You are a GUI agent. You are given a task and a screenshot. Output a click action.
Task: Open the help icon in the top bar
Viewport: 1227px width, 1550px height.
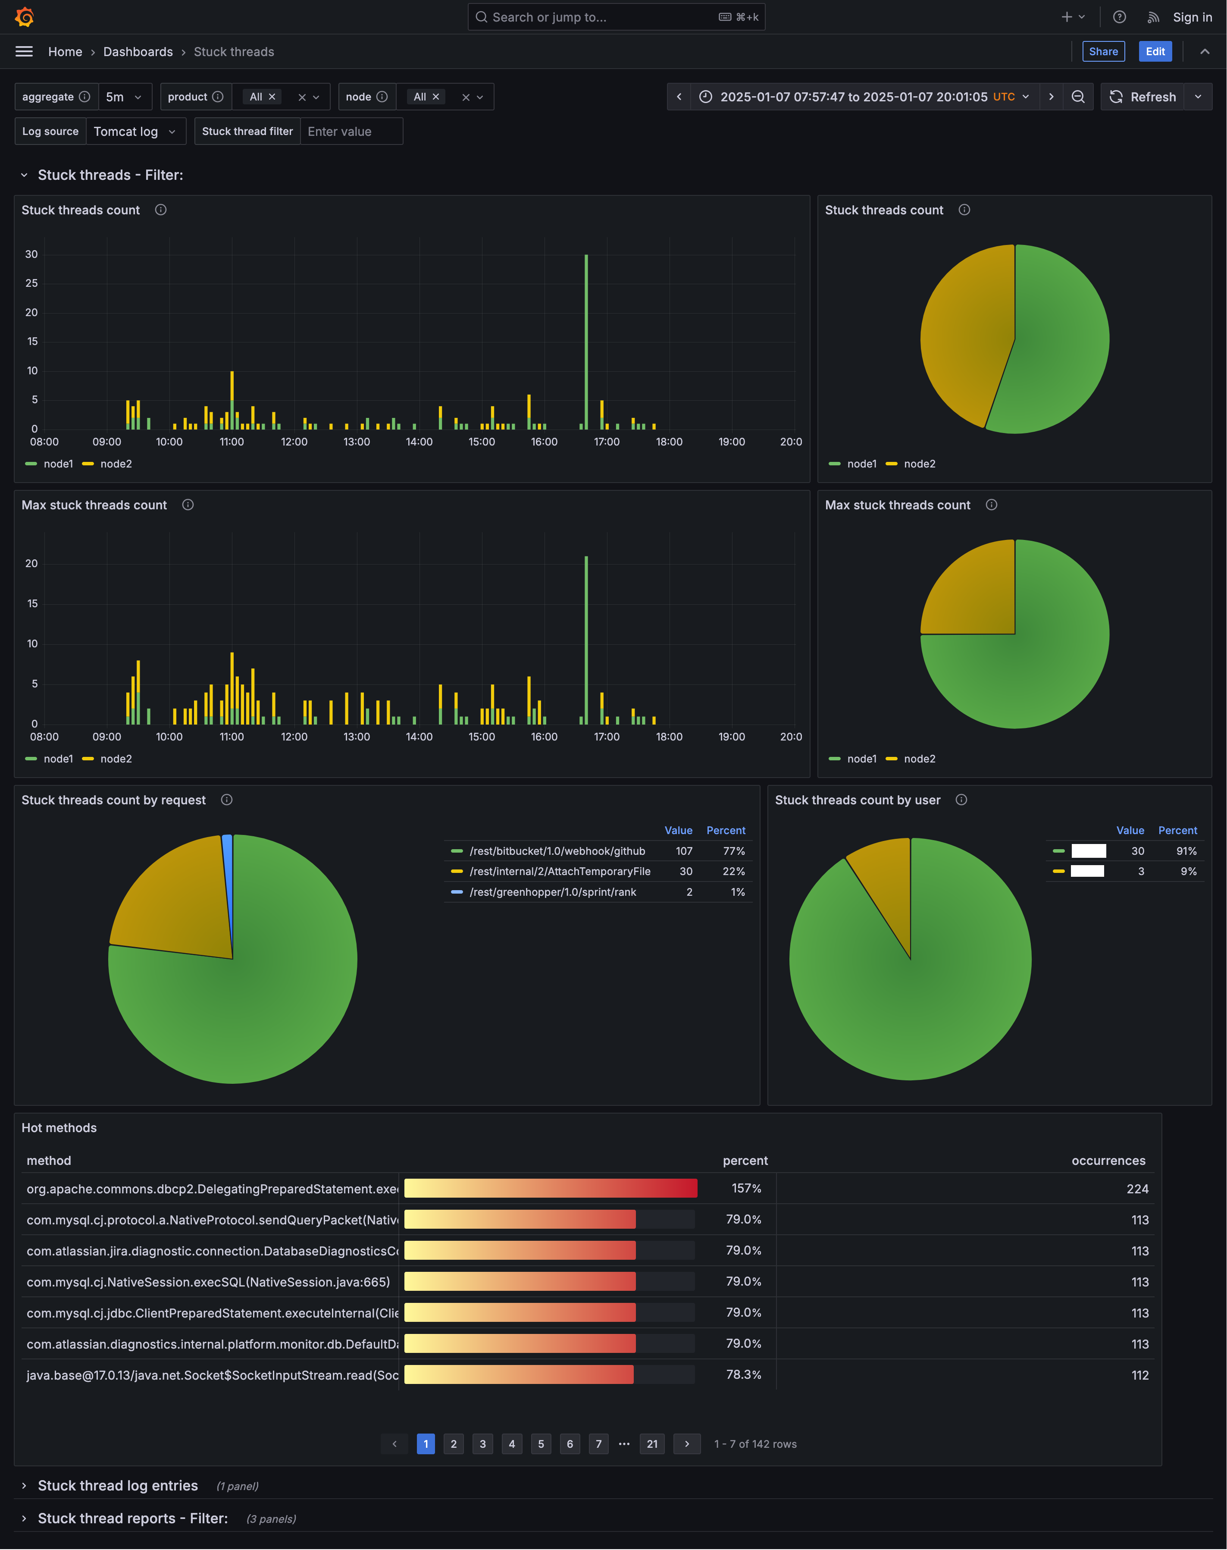(1118, 16)
